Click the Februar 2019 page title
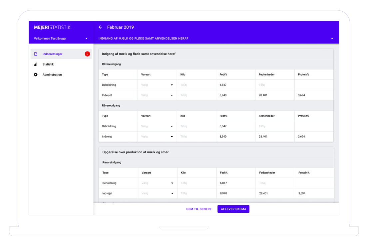 pyautogui.click(x=121, y=27)
